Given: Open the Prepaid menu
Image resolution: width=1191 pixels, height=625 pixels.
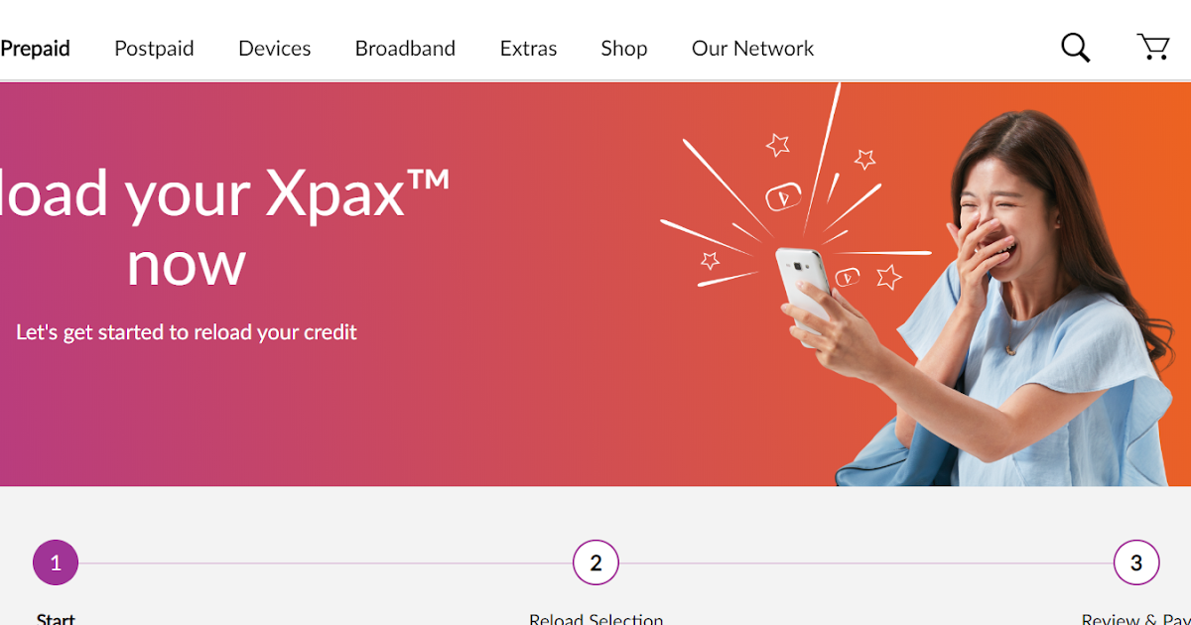Looking at the screenshot, I should 35,48.
